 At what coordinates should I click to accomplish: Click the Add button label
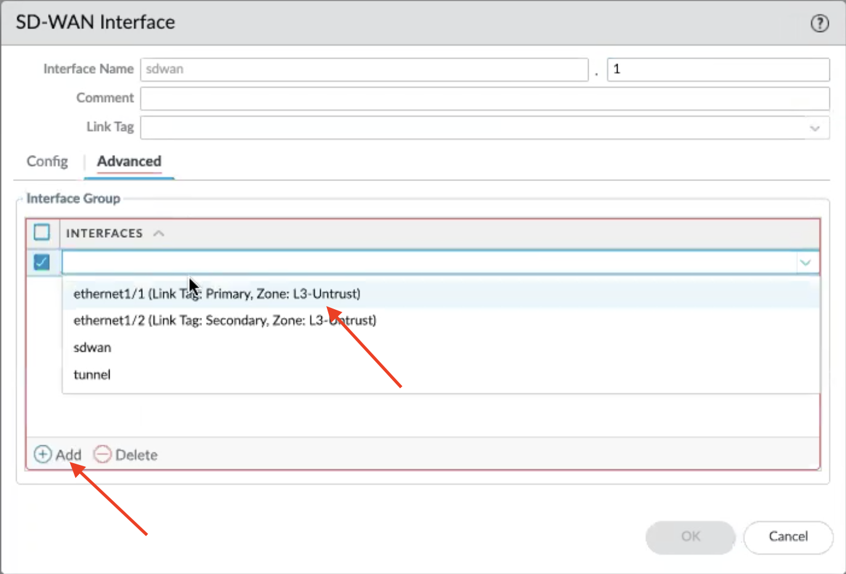pos(68,454)
